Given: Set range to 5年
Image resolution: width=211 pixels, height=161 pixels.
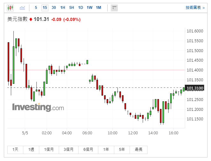Looking at the screenshot, I should point(122,150).
